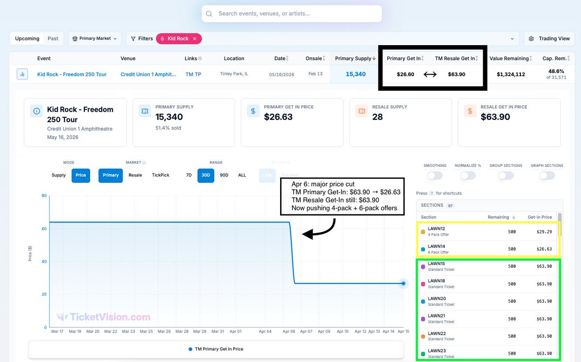Viewport: 581px width, 362px height.
Task: Click the Links column info icon
Action: pyautogui.click(x=200, y=58)
